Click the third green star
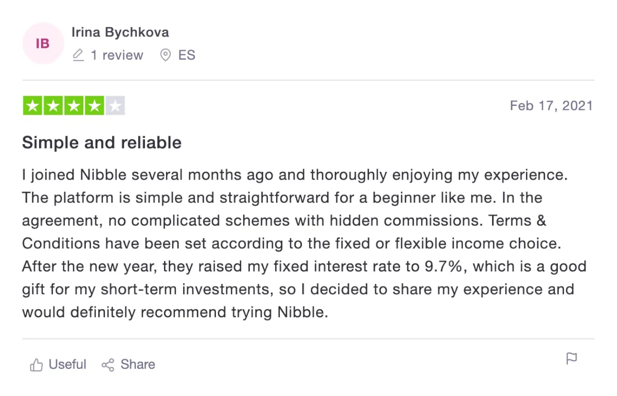Screen dimensions: 617x396 (74, 106)
